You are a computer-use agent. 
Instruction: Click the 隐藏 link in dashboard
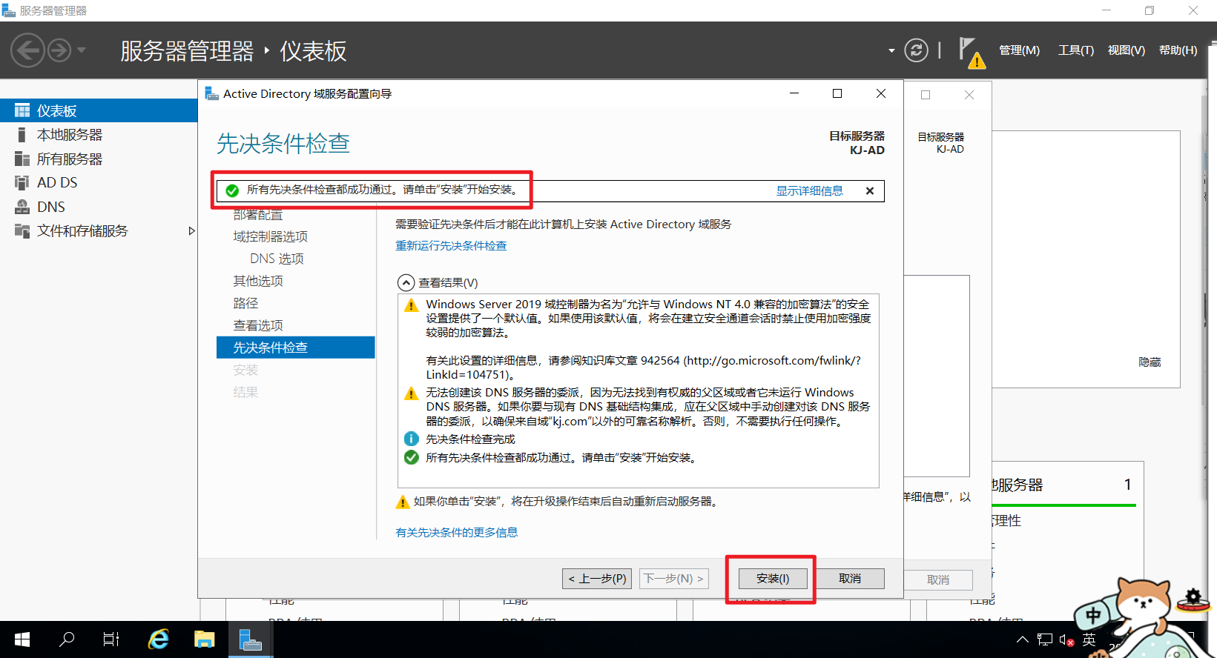click(x=1150, y=362)
